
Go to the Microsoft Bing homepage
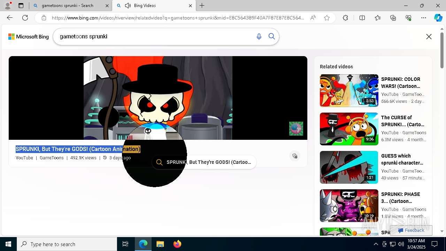point(29,37)
